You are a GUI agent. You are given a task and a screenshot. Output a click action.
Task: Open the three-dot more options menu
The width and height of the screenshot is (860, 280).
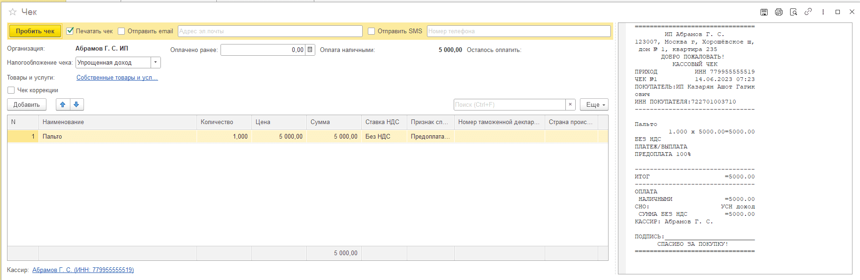point(823,12)
